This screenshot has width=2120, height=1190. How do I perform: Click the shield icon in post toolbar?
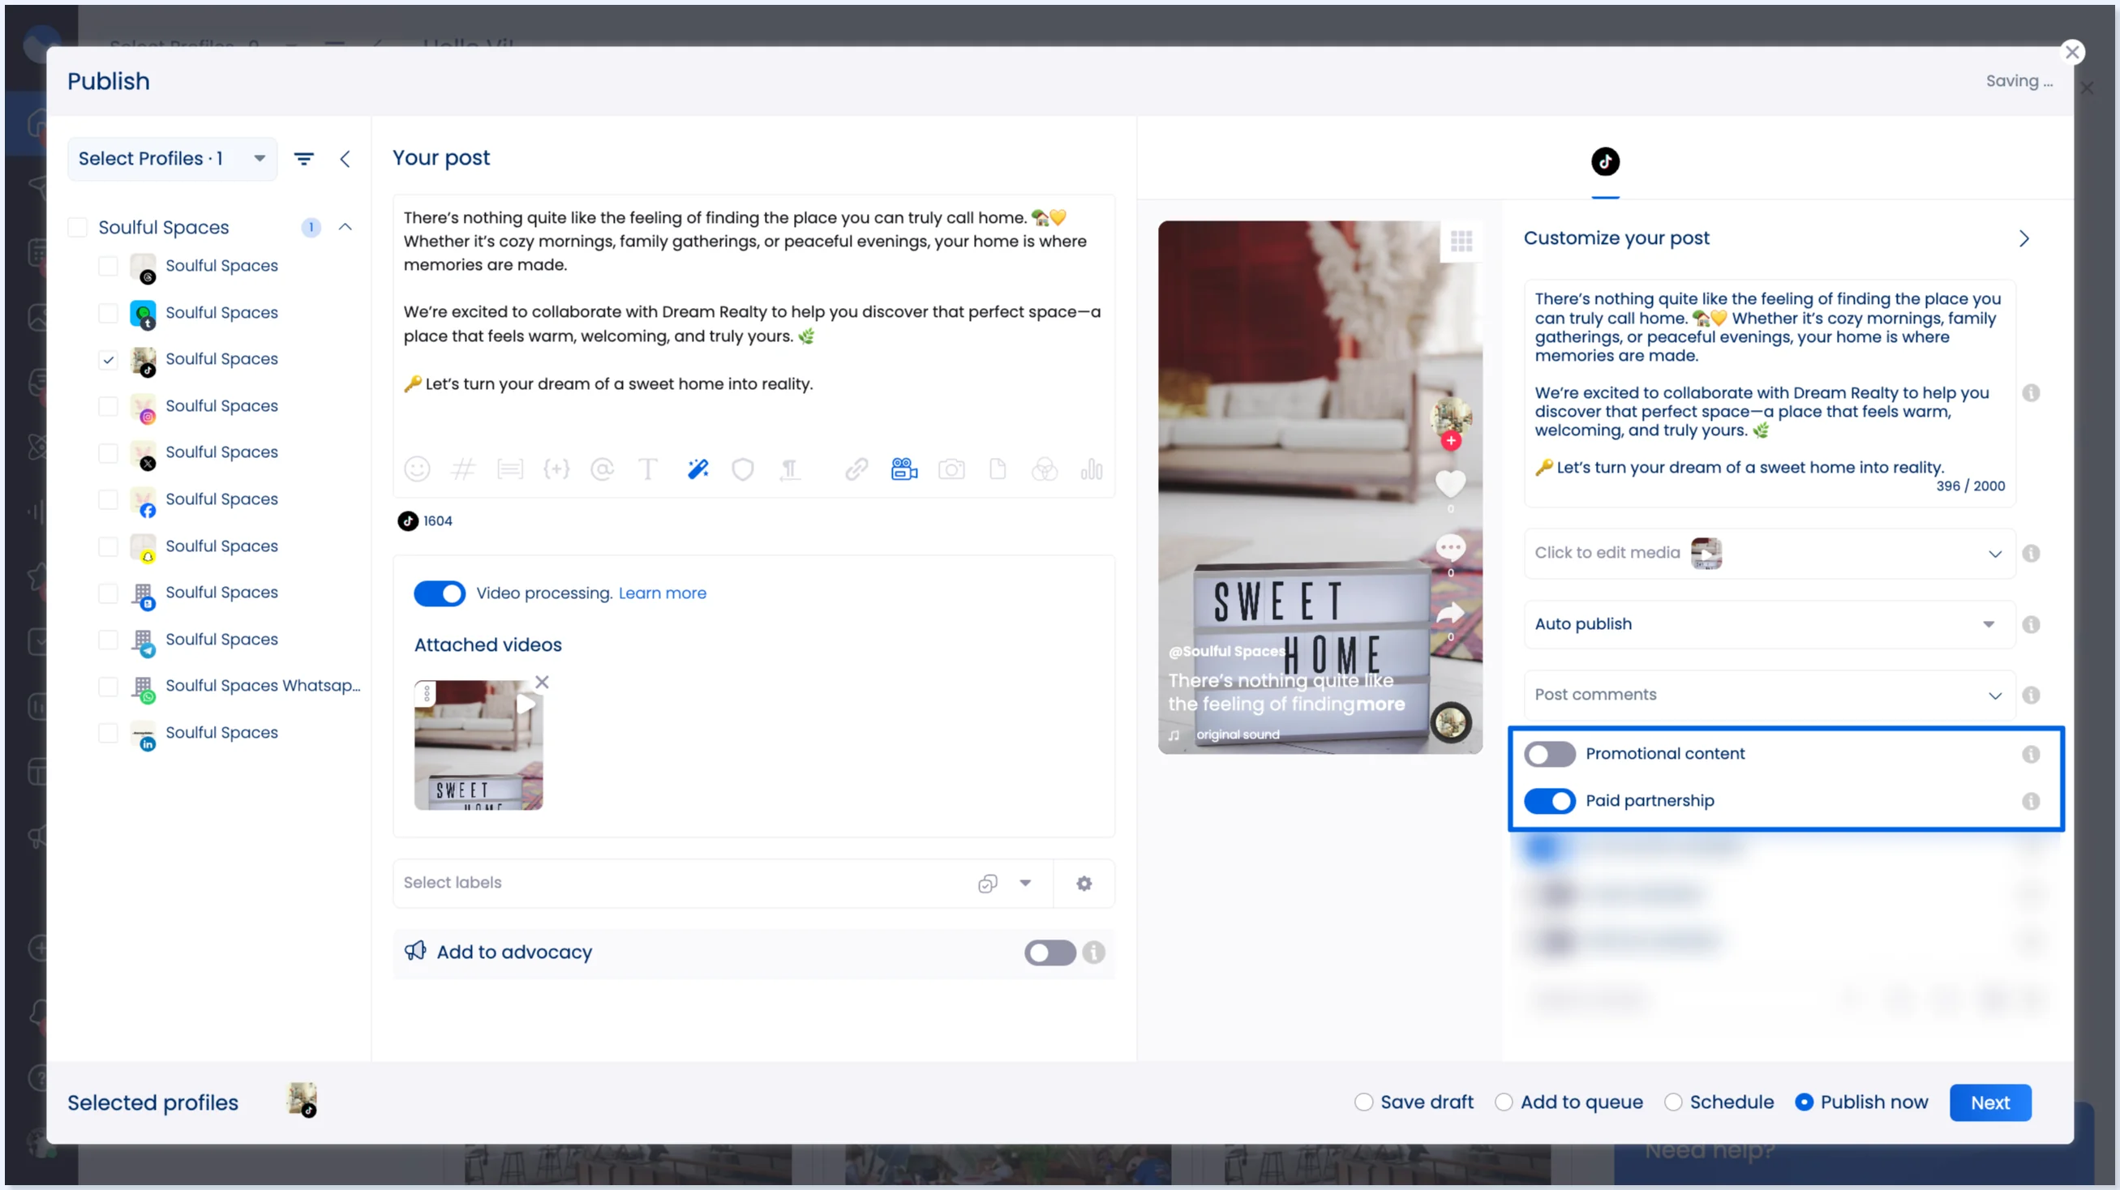click(x=742, y=469)
